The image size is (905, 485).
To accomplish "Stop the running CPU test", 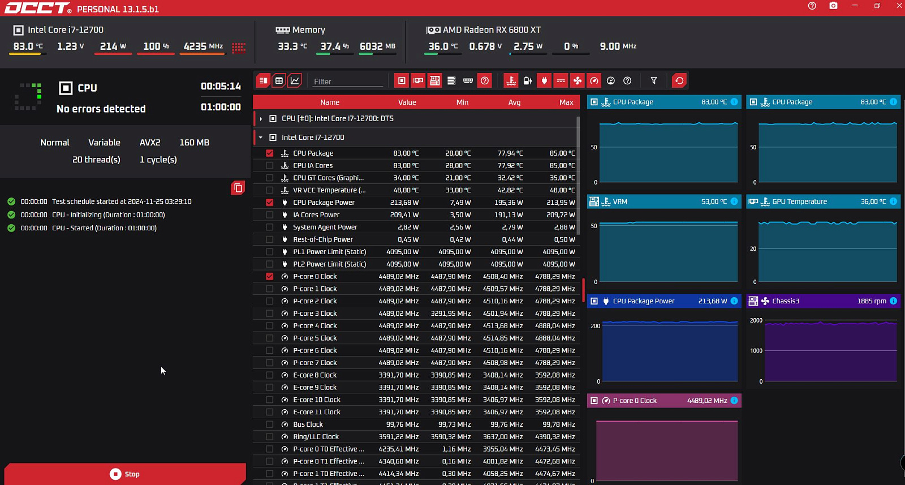I will coord(125,474).
